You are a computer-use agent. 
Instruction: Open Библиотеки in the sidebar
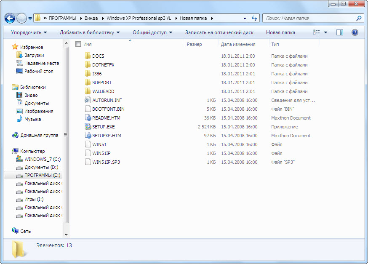point(33,87)
